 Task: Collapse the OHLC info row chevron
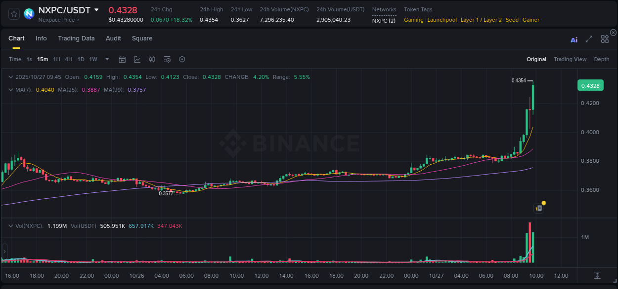tap(11, 77)
